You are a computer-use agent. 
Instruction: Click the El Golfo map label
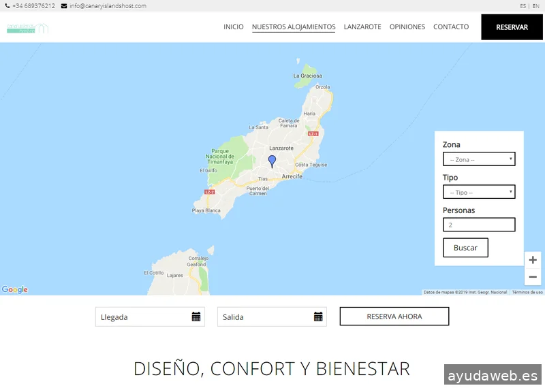[208, 171]
